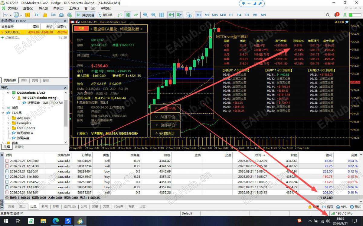Select the M5 timeframe
The width and height of the screenshot is (363, 226).
207,15
